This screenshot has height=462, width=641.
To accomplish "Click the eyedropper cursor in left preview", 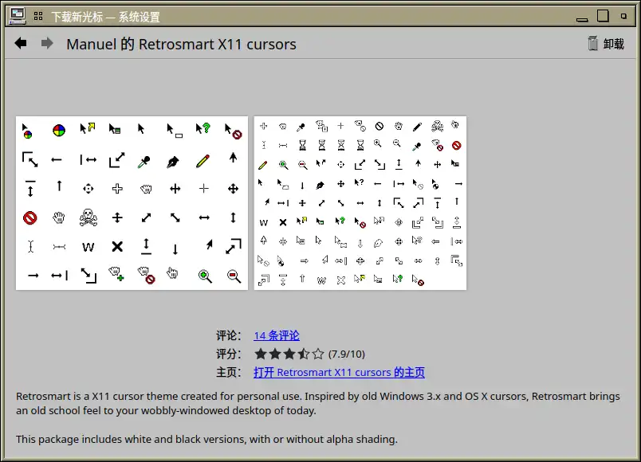I will tap(144, 161).
